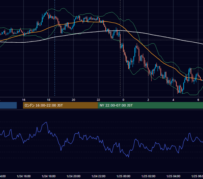
Task: Click hour label 16 on chart axis
Action: tap(24, 100)
